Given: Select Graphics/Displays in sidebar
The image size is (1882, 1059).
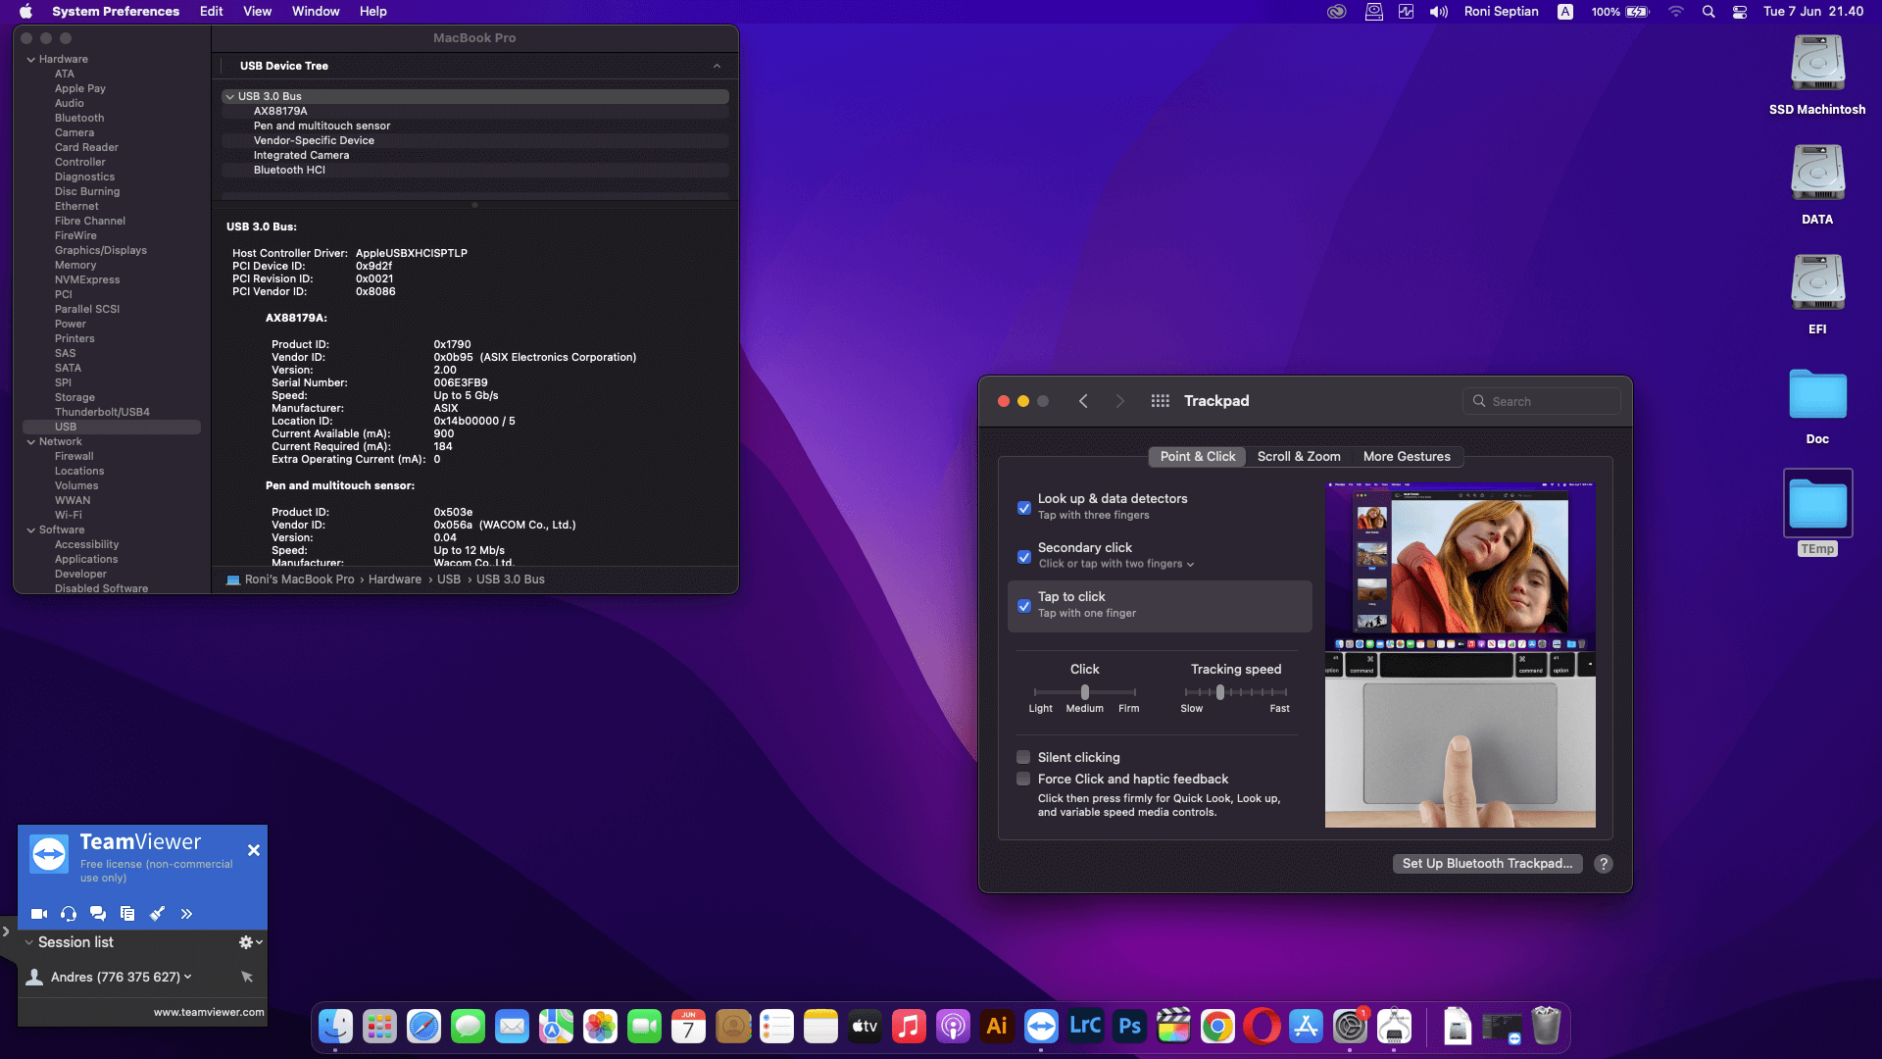Looking at the screenshot, I should (101, 250).
